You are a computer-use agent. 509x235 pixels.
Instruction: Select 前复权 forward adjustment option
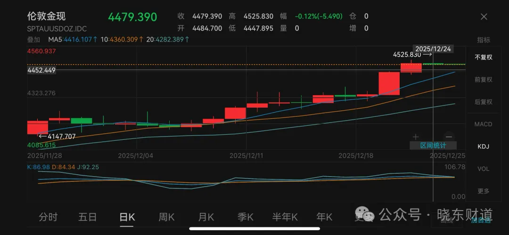pos(483,80)
